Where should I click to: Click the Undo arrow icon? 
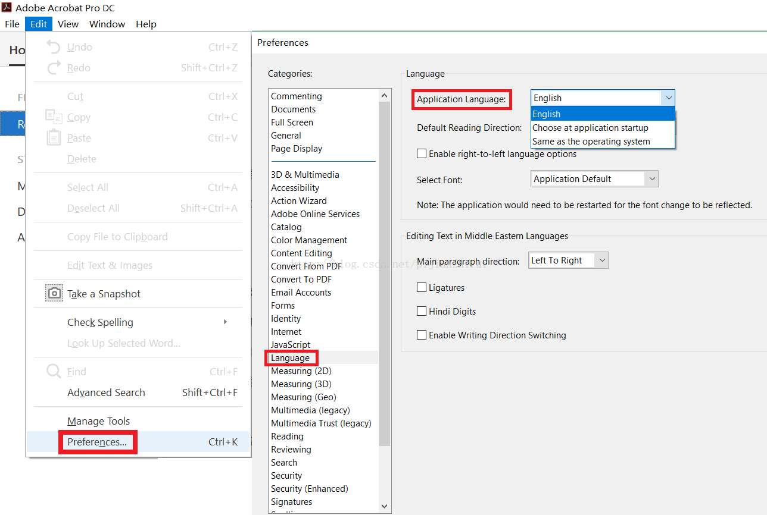54,46
